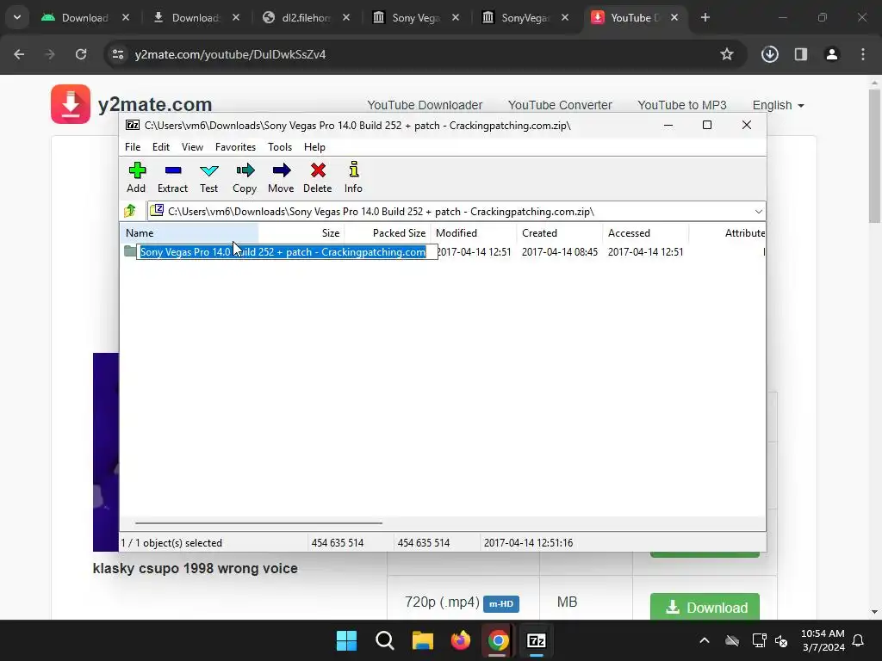This screenshot has height=661, width=882.
Task: Click the 'klasky csupo 1998 wrong voice' title
Action: click(x=196, y=568)
